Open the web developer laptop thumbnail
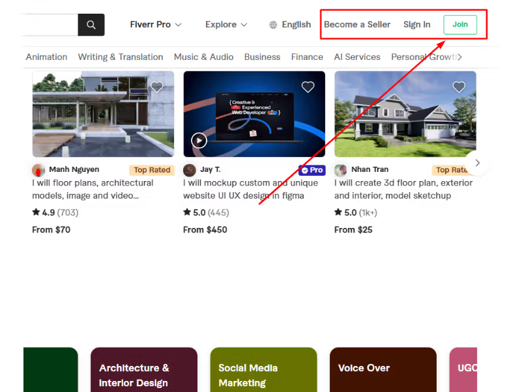 [x=254, y=114]
